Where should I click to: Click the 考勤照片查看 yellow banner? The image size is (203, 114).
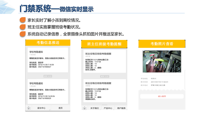(x=162, y=44)
